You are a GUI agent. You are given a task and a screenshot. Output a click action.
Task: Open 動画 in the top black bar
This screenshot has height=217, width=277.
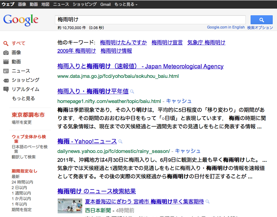pyautogui.click(x=34, y=4)
